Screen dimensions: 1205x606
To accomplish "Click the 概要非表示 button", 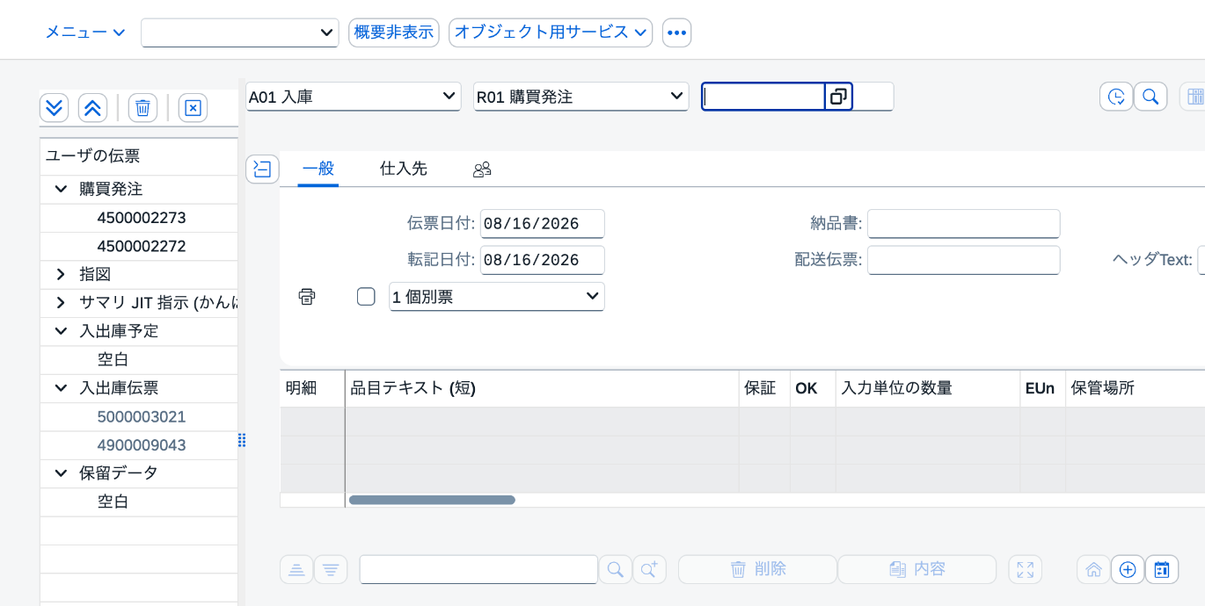I will coord(393,32).
